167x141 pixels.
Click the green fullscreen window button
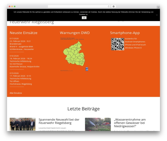point(15,7)
